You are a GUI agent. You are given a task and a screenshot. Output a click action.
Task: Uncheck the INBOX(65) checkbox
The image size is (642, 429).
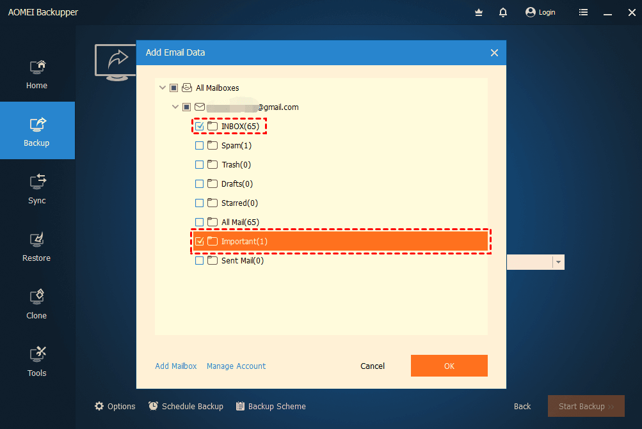(x=200, y=127)
